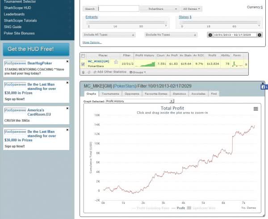Viewport: 268px width, 219px height.
Task: Expand the All Games dropdown
Action: click(192, 8)
